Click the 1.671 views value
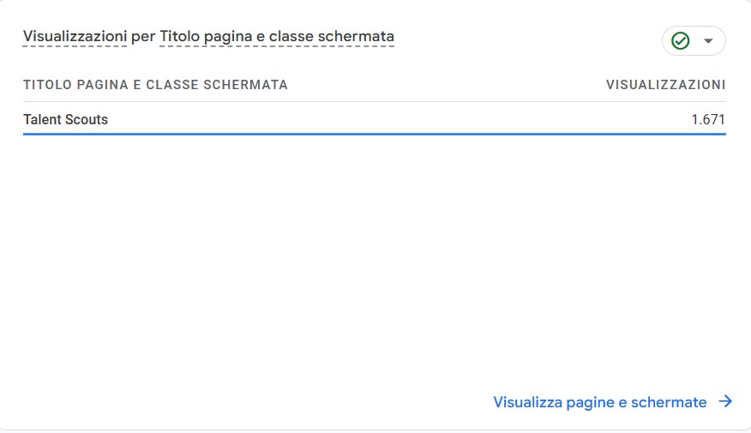This screenshot has width=751, height=433. (708, 120)
